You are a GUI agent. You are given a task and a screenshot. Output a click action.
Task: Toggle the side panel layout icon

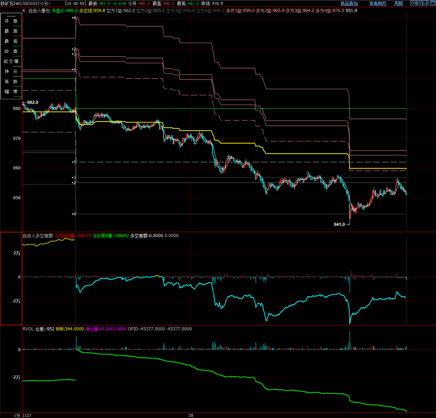(426, 3)
